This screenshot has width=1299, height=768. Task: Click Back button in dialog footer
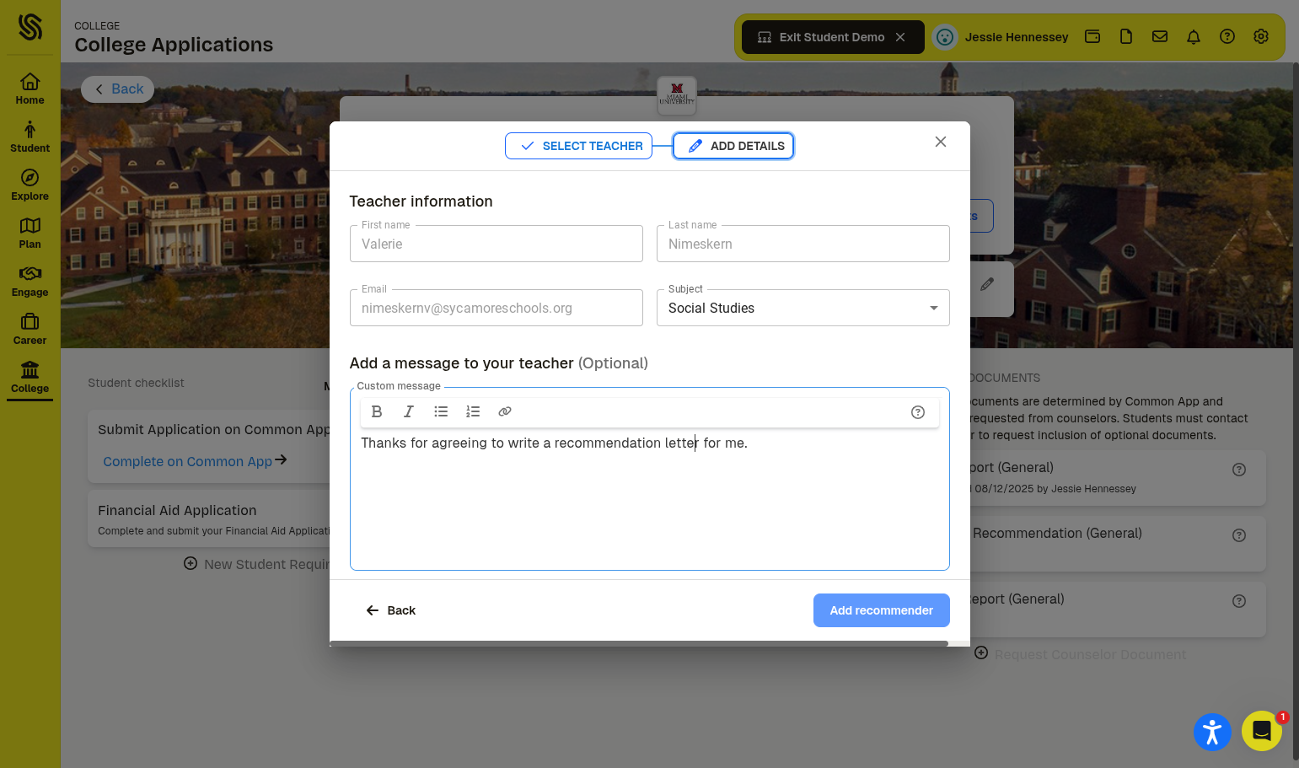click(390, 610)
